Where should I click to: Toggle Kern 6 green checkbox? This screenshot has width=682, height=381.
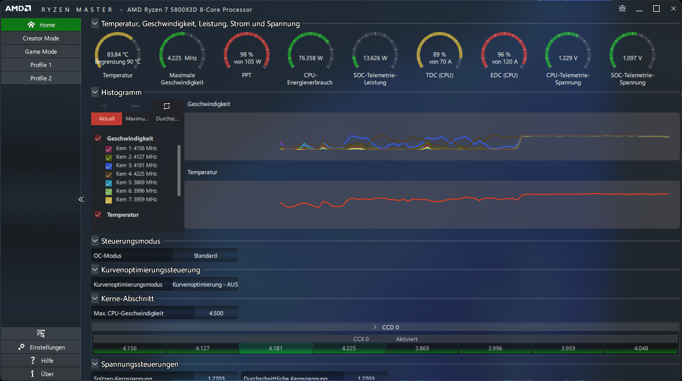pyautogui.click(x=109, y=191)
